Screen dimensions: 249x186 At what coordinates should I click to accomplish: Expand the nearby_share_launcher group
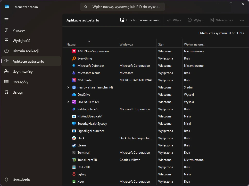68,87
